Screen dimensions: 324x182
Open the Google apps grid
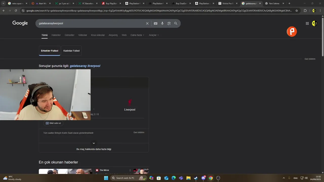(307, 23)
